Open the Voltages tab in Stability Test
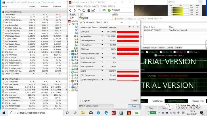 [146, 48]
